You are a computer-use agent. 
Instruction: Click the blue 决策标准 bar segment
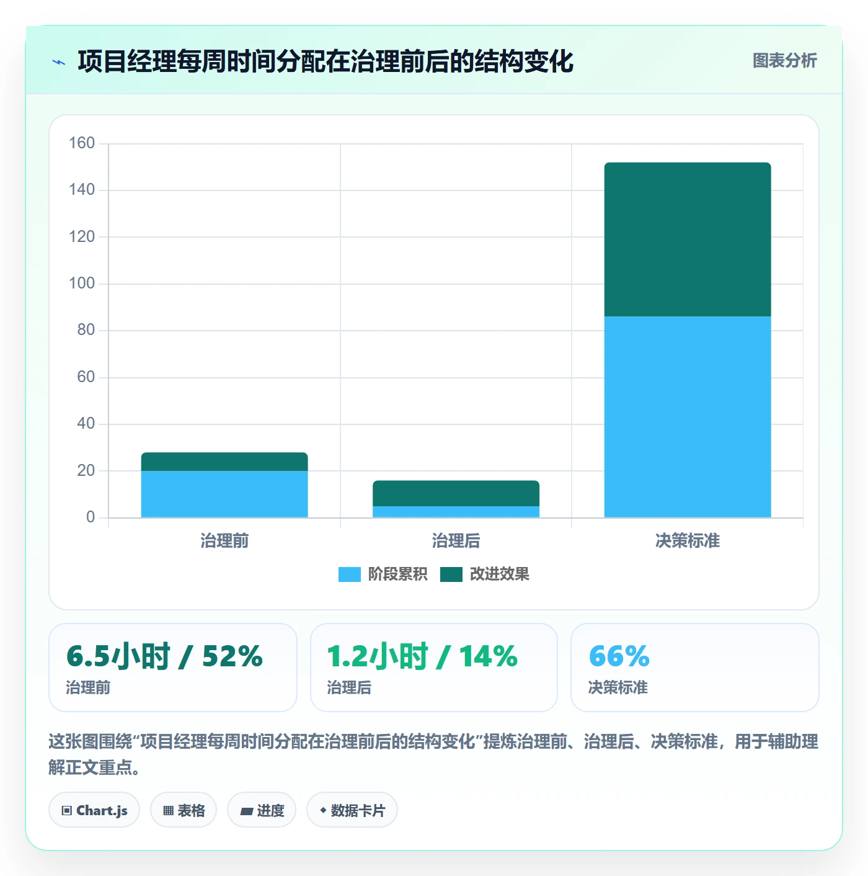(x=688, y=417)
